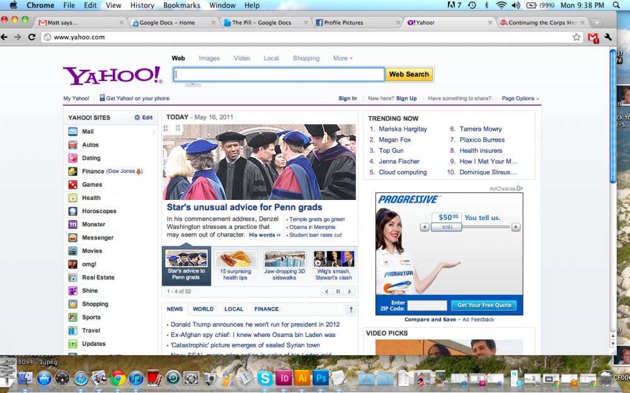Expand the More search options dropdown

point(343,58)
